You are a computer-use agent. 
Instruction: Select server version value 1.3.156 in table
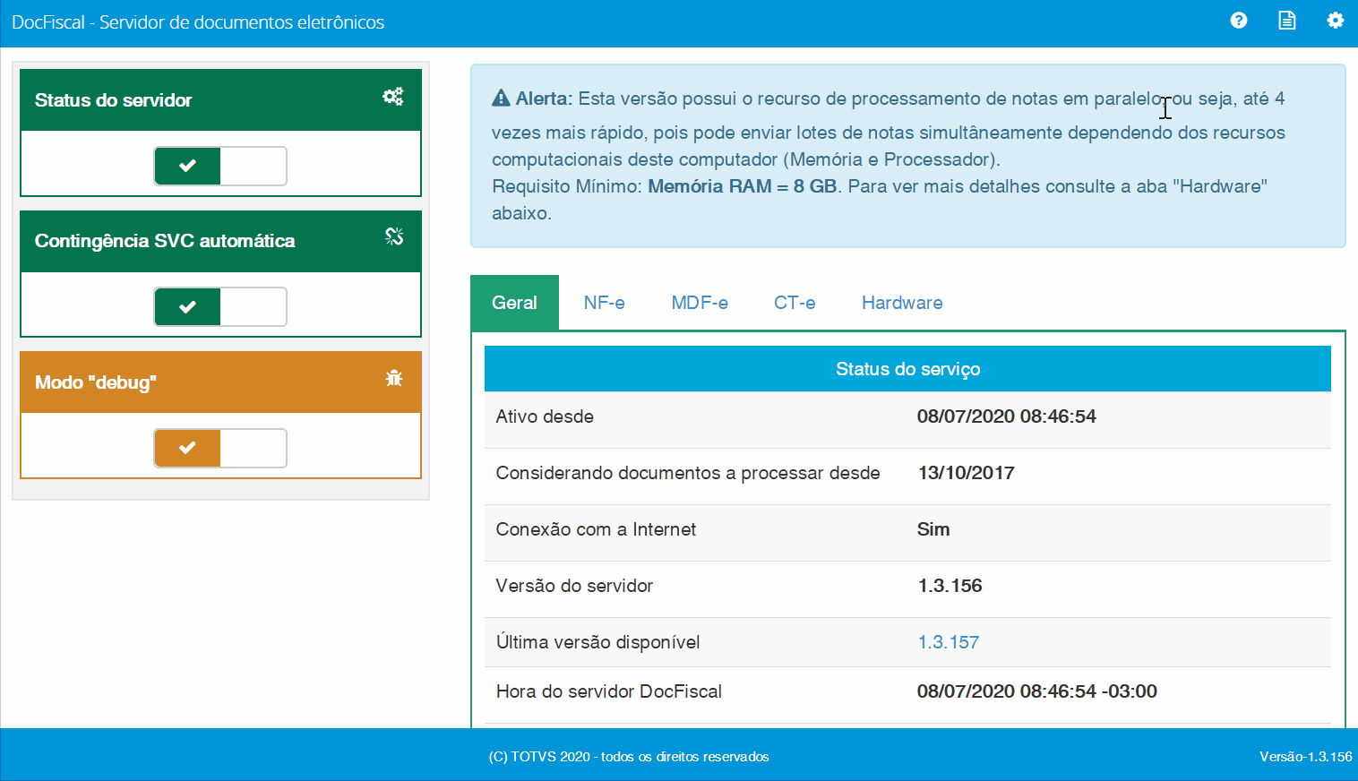click(x=950, y=586)
